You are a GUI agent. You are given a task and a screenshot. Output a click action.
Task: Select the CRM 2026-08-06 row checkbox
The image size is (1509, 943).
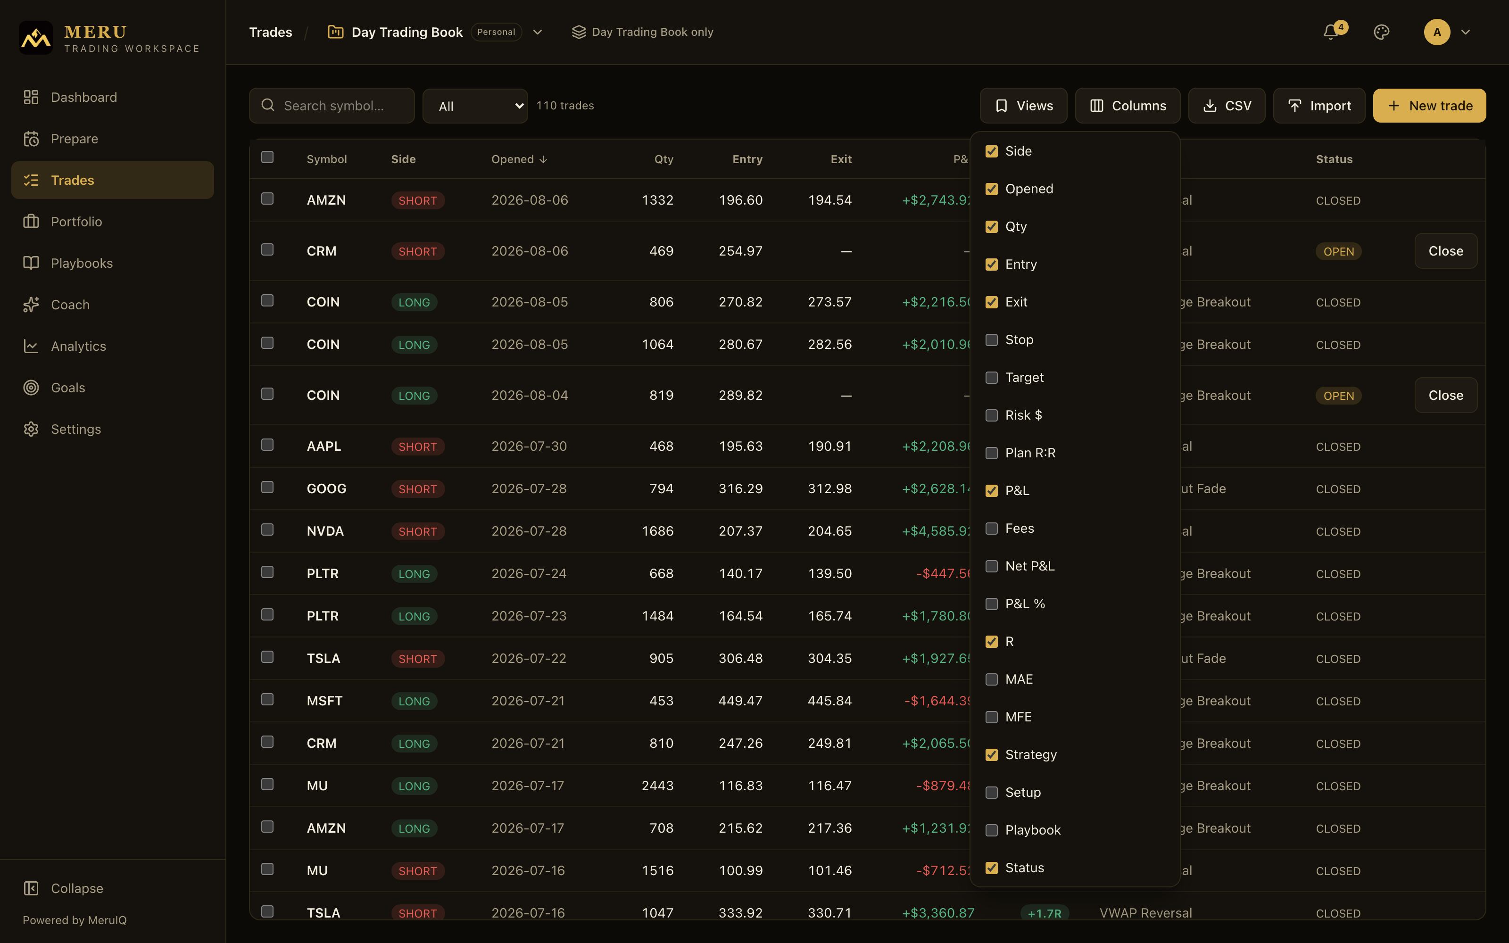[x=267, y=249]
